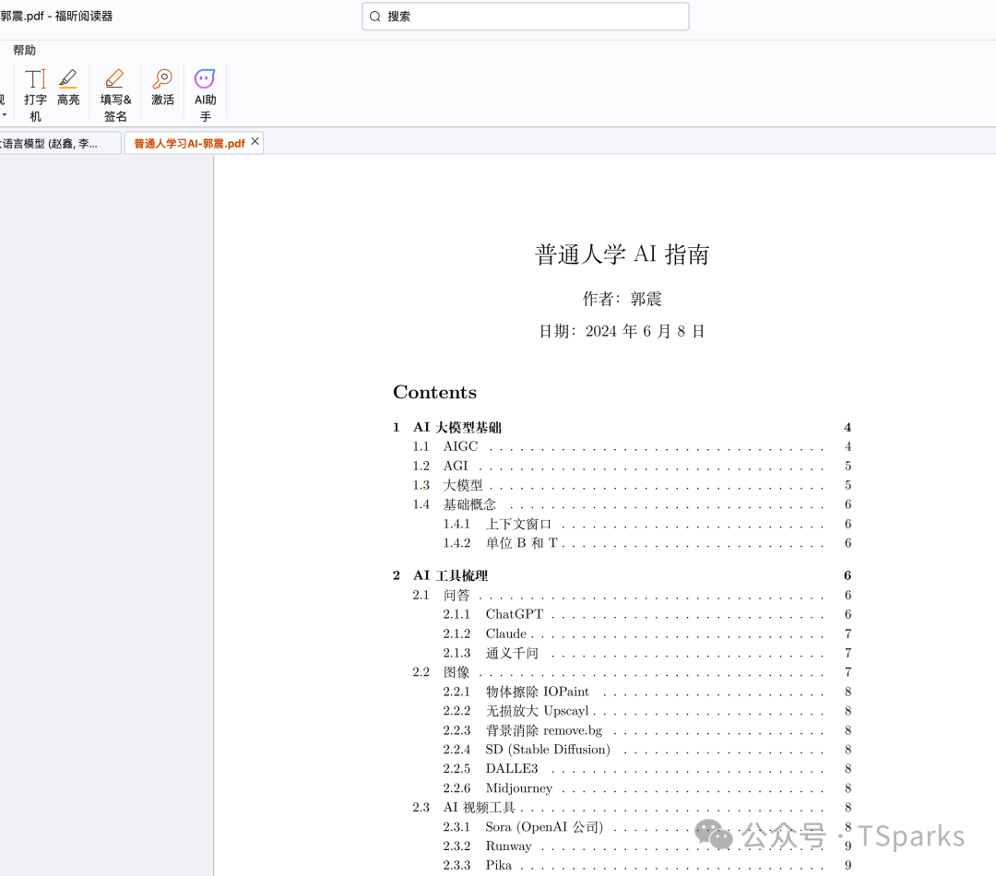
Task: Go to contents entry 2.1.2 Claude
Action: pyautogui.click(x=647, y=634)
